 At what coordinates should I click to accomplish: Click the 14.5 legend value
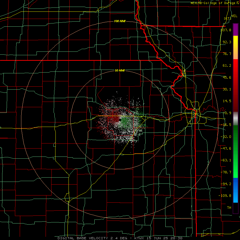(227, 101)
